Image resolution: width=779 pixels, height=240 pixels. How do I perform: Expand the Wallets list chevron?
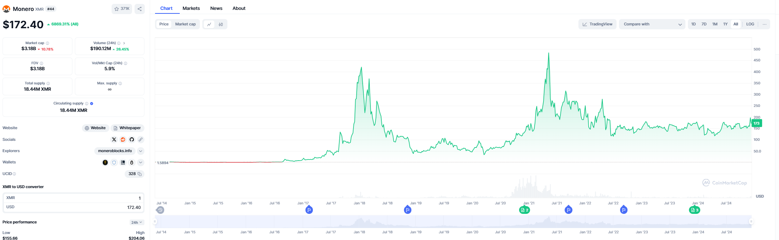click(x=141, y=162)
